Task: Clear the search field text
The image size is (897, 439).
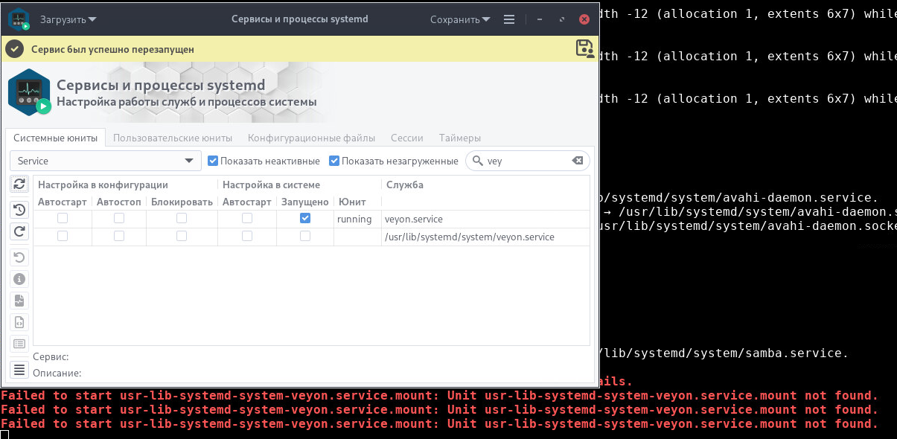Action: click(577, 161)
